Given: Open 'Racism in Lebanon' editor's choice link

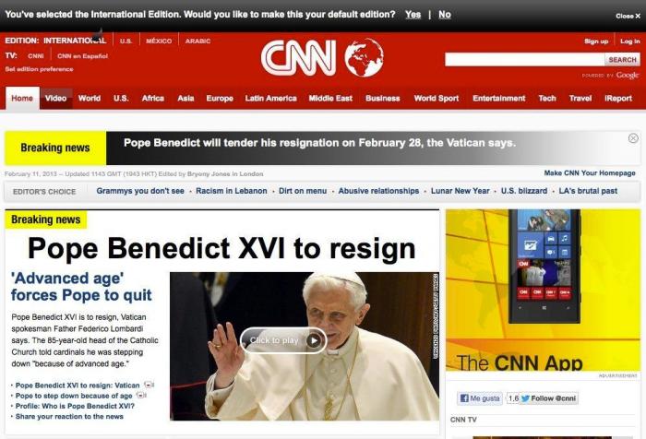Looking at the screenshot, I should pos(232,191).
